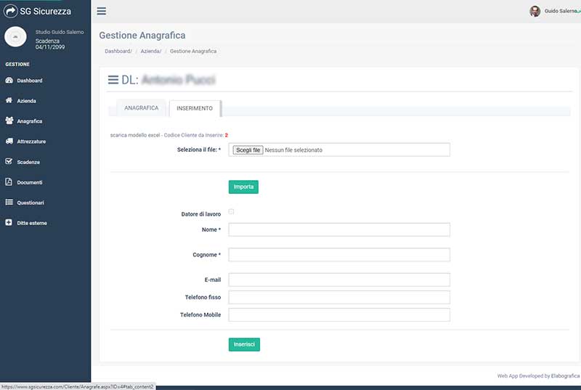581x390 pixels.
Task: Click the Ditte esterne plus icon
Action: click(9, 222)
